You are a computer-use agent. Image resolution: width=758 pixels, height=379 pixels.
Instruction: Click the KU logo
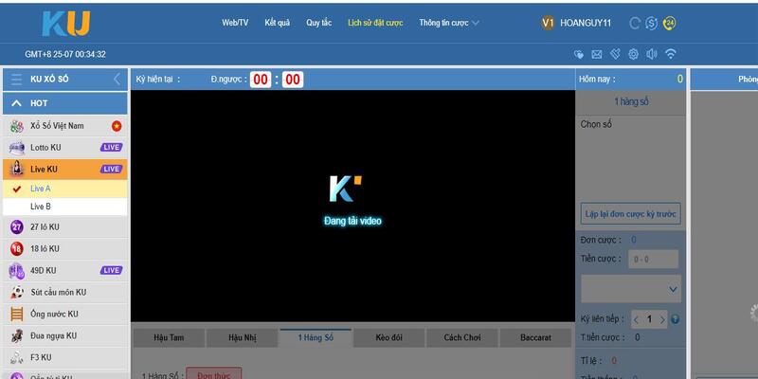[x=65, y=25]
